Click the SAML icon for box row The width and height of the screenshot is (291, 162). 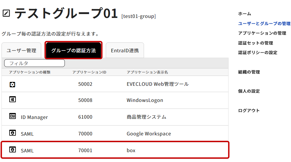pos(12,150)
